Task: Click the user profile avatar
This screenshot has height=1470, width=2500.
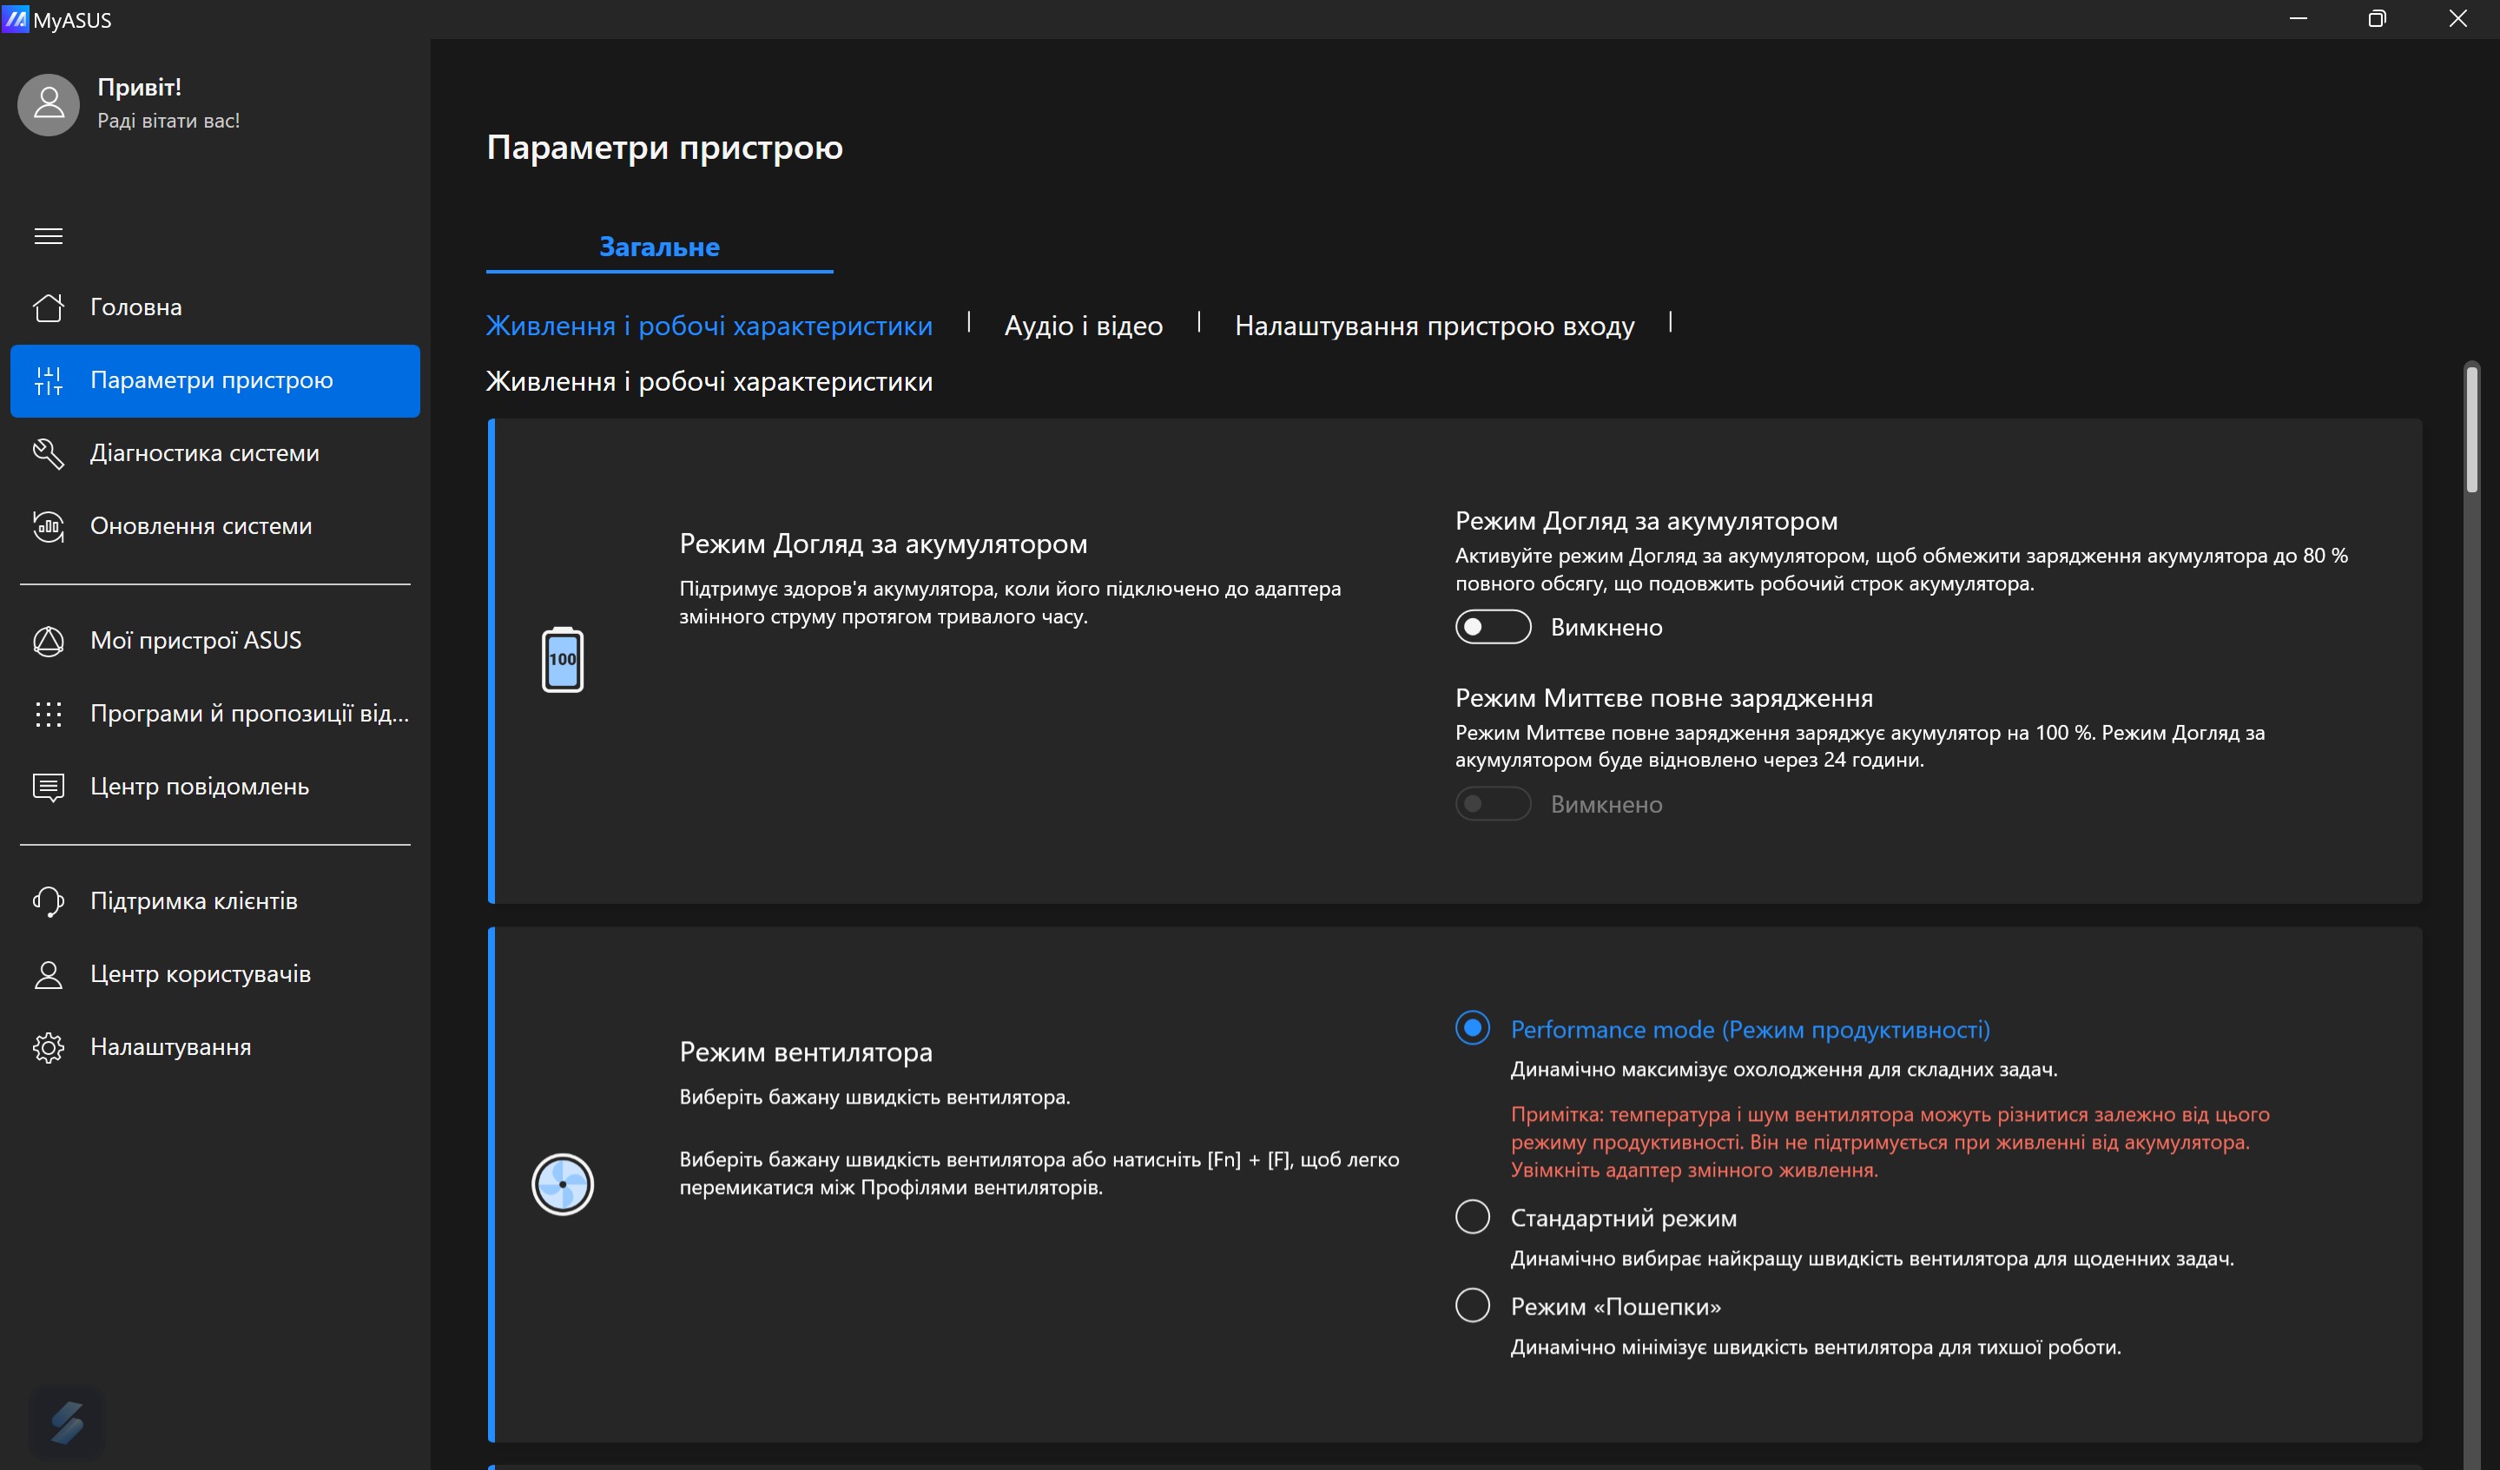Action: [48, 104]
